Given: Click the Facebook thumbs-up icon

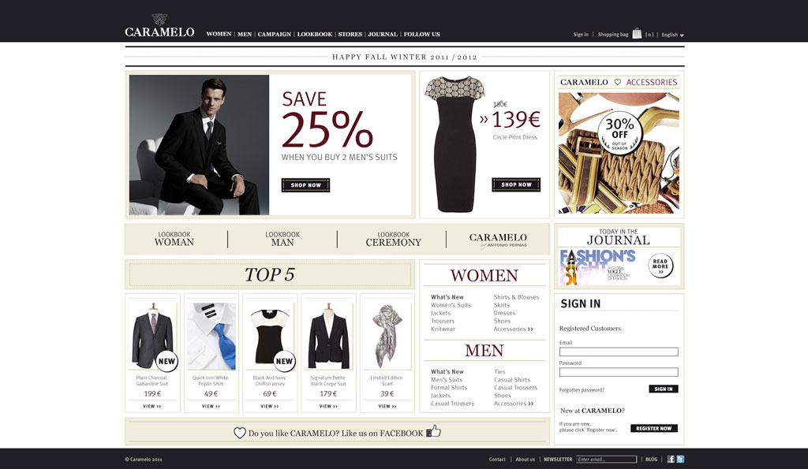Looking at the screenshot, I should pyautogui.click(x=433, y=431).
